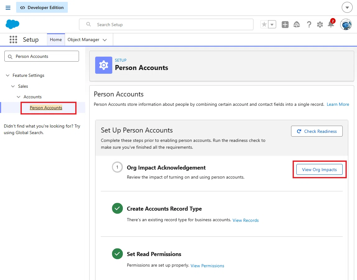Open the hamburger menu icon
Viewport: 357px width, 280px height.
pyautogui.click(x=8, y=7)
